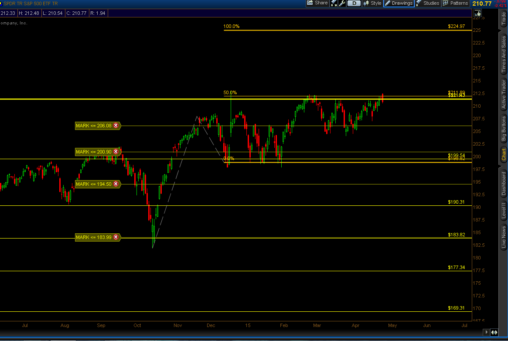Open the Live News sidebar tab

coord(504,237)
